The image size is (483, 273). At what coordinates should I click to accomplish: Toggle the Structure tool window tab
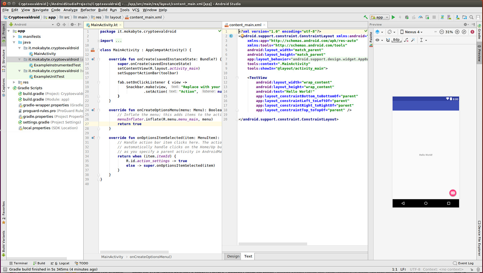tap(4, 61)
